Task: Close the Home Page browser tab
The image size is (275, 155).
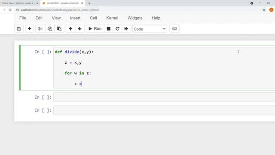Action: click(x=37, y=3)
